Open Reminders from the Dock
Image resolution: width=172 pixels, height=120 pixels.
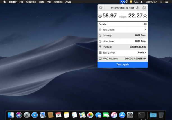tap(74, 115)
